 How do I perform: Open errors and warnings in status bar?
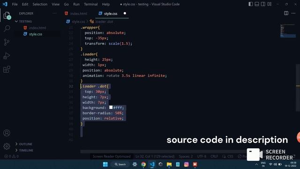[x=11, y=156]
